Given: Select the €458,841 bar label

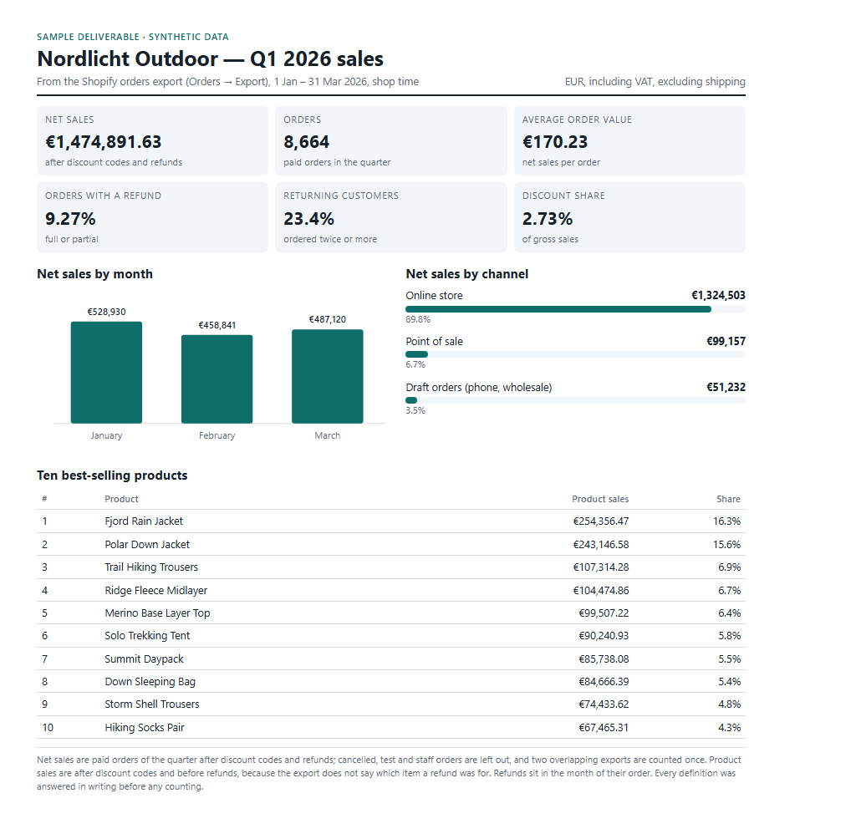Looking at the screenshot, I should 217,325.
